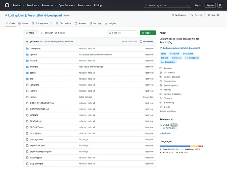Click the Go to file search field
The image size is (227, 169).
[122, 33]
